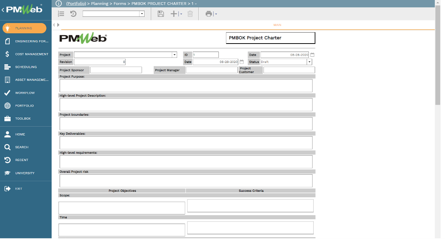Open the calendar picker beside the top Date field
Viewport: 445px width, 239px height.
(x=312, y=55)
